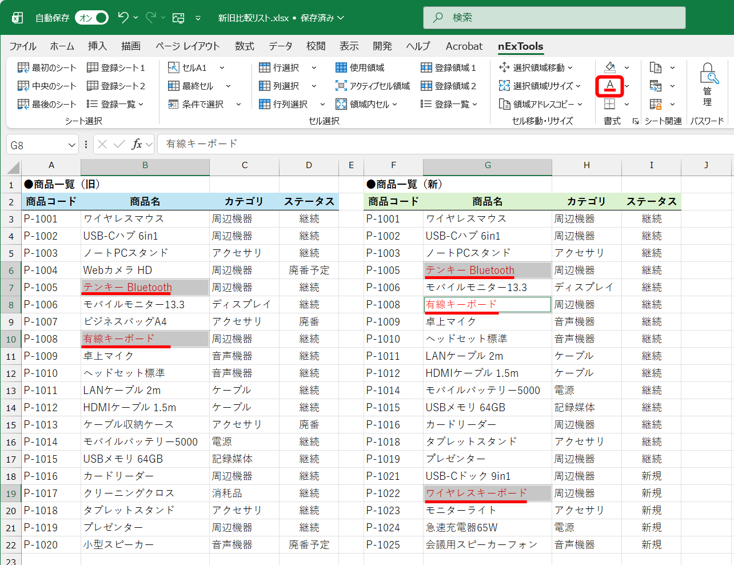Toggle the 自動保存 switch off
Image resolution: width=734 pixels, height=565 pixels.
coord(91,18)
